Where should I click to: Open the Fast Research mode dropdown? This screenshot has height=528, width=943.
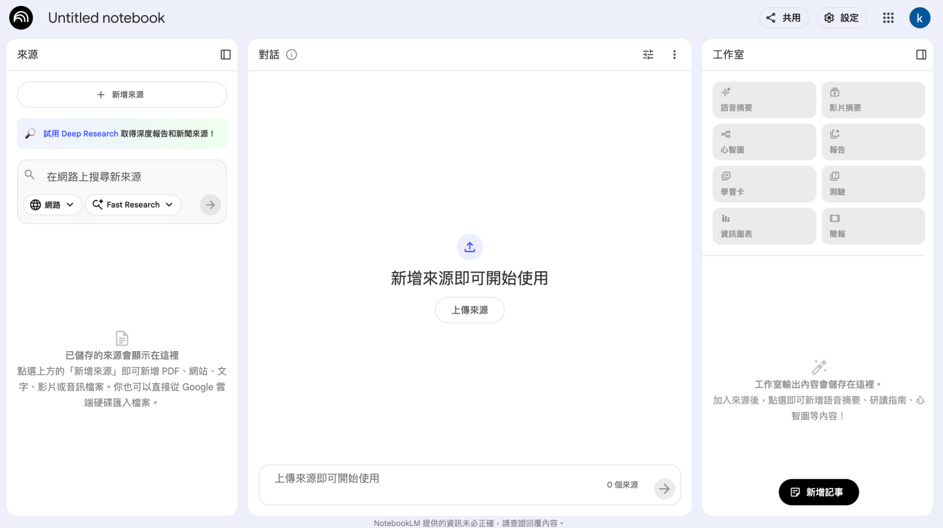pos(133,204)
